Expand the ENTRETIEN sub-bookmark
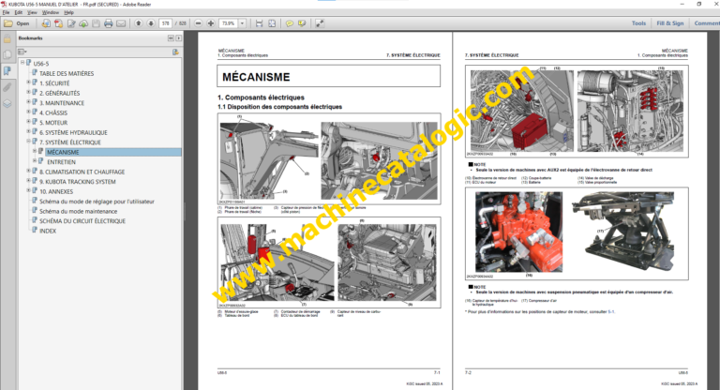The height and width of the screenshot is (390, 720). pos(35,160)
